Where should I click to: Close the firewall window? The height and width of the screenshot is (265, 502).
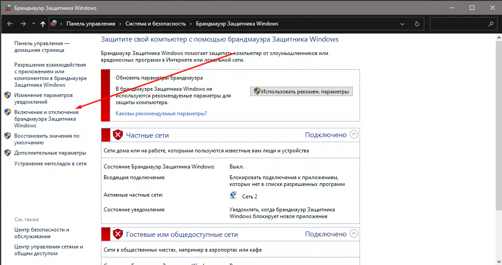click(492, 8)
